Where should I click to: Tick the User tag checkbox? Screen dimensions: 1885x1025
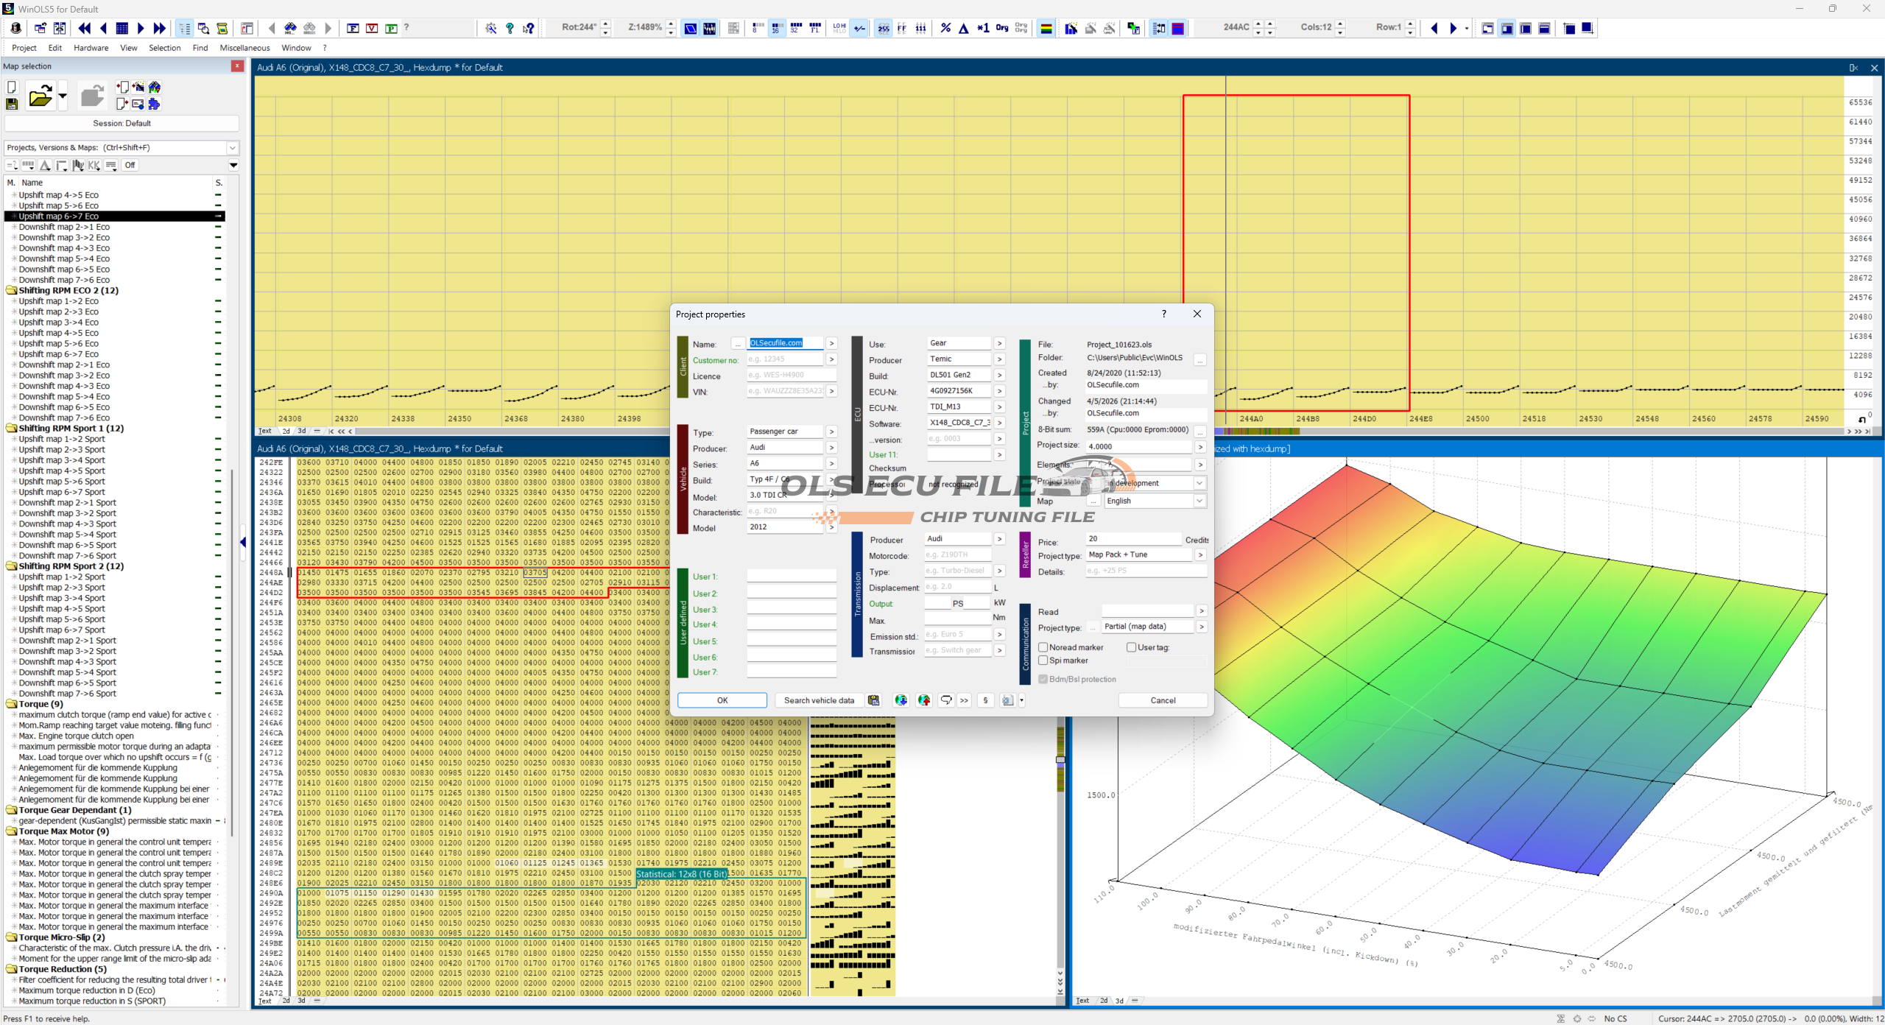pyautogui.click(x=1131, y=647)
